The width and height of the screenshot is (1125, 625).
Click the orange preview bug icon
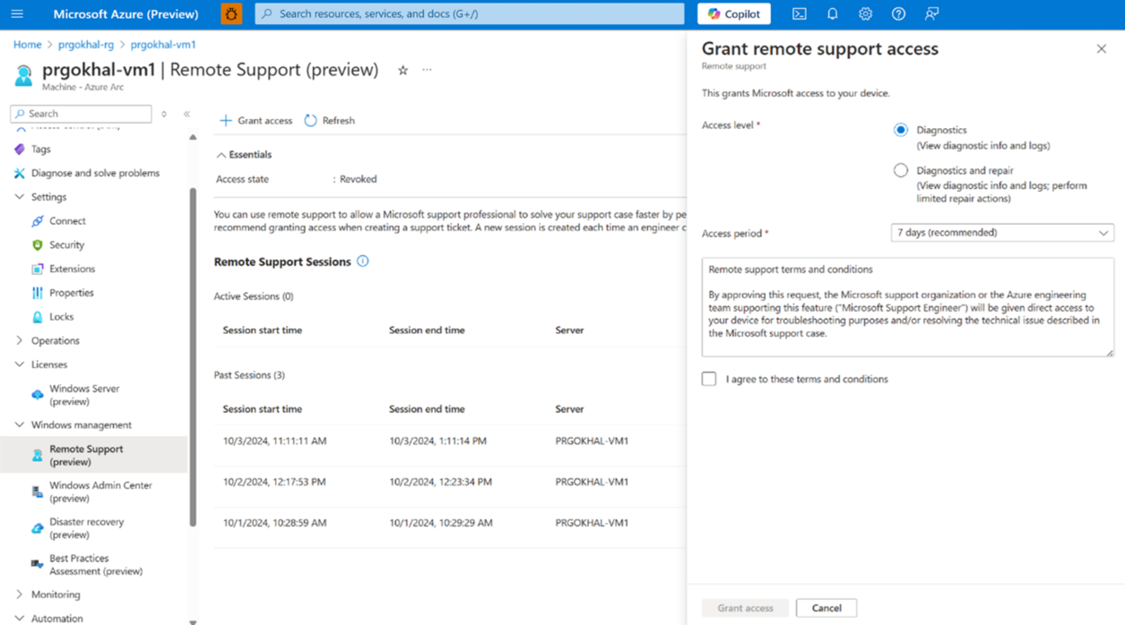[231, 14]
